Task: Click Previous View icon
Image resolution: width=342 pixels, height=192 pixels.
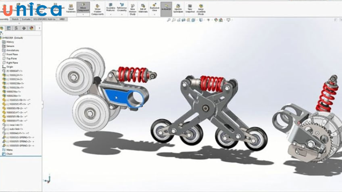Action: tap(179, 20)
